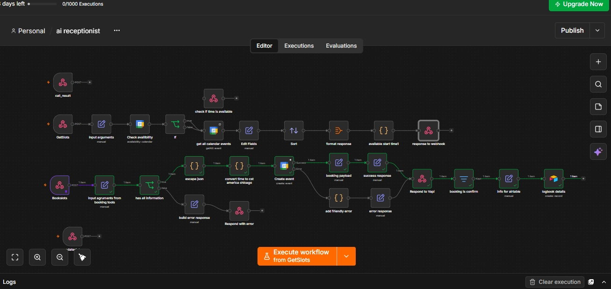The image size is (611, 289).
Task: Select the Respond with error node
Action: pyautogui.click(x=239, y=211)
